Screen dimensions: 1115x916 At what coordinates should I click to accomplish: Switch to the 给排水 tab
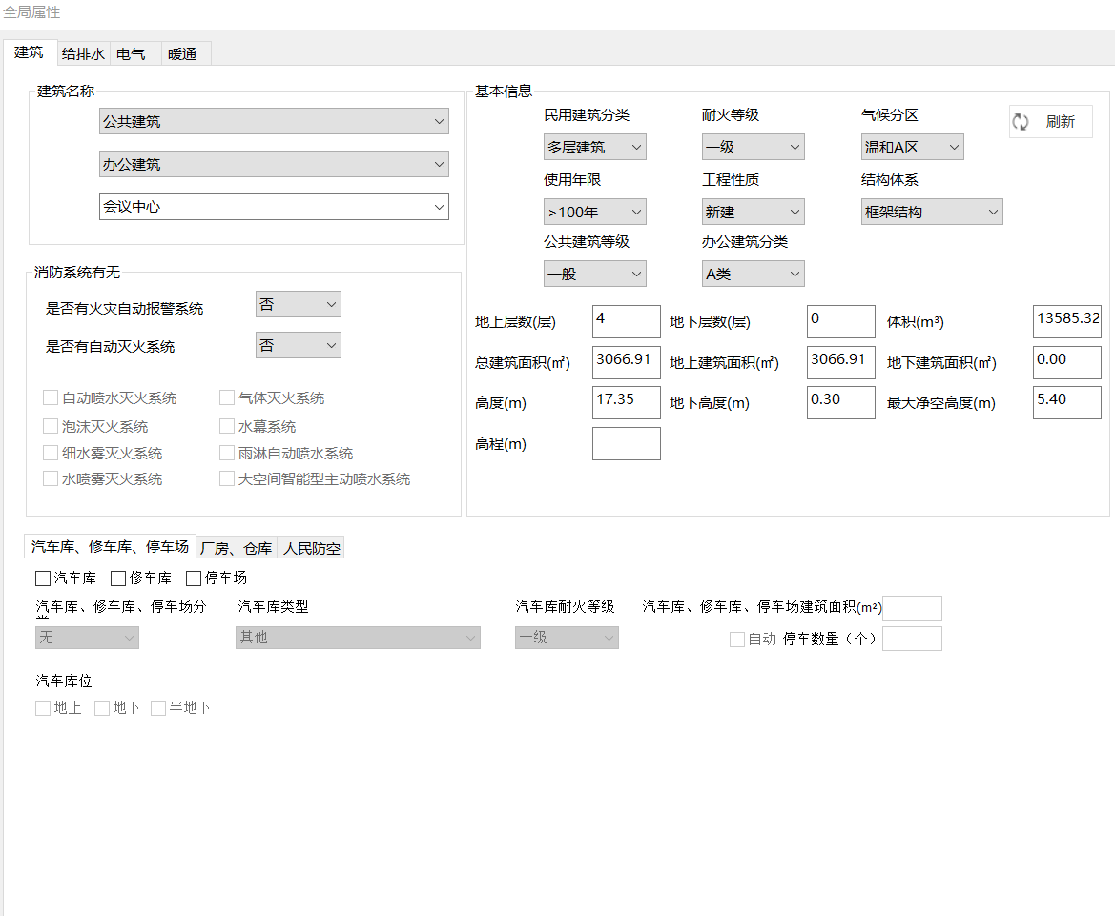(83, 54)
